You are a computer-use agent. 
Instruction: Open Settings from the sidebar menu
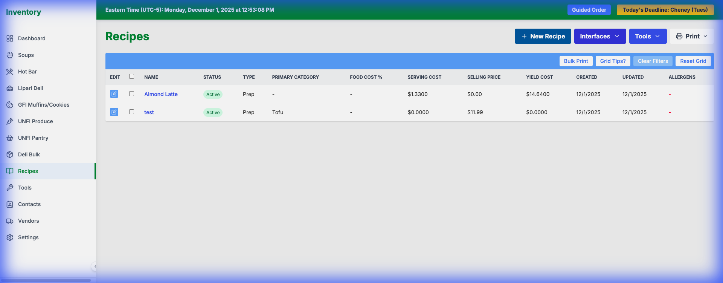pyautogui.click(x=48, y=237)
